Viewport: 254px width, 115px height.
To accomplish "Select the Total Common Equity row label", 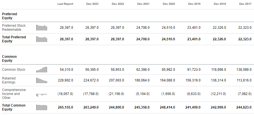I will coord(14,107).
